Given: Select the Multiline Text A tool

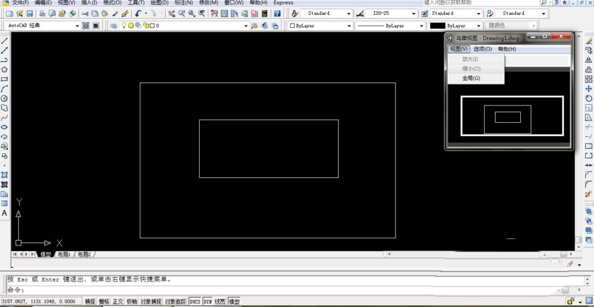Looking at the screenshot, I should pos(5,213).
